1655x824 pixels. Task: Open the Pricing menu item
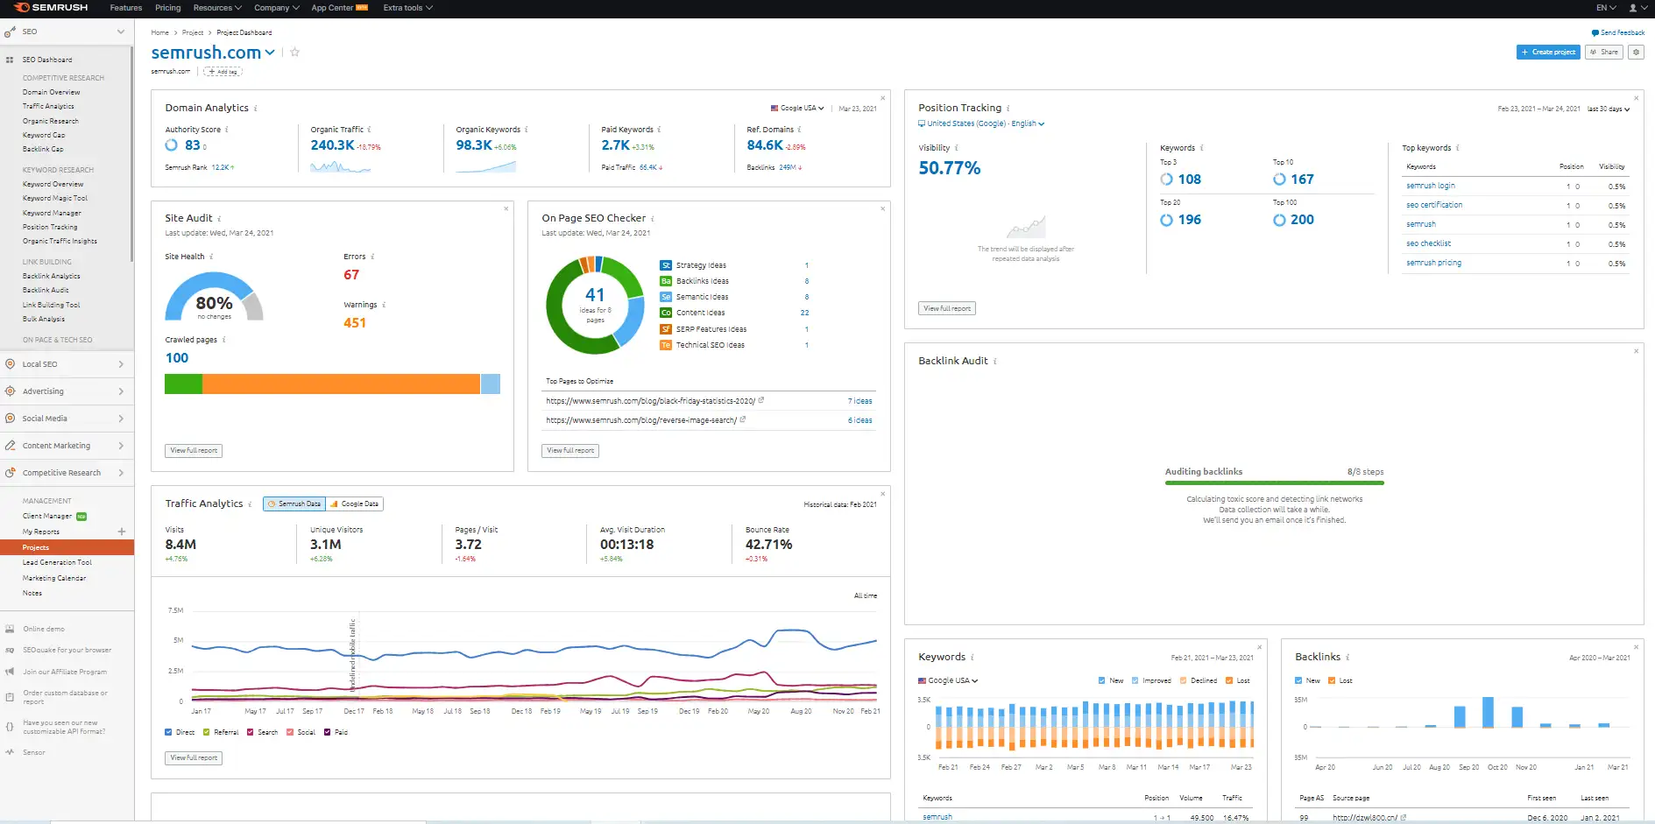[167, 8]
